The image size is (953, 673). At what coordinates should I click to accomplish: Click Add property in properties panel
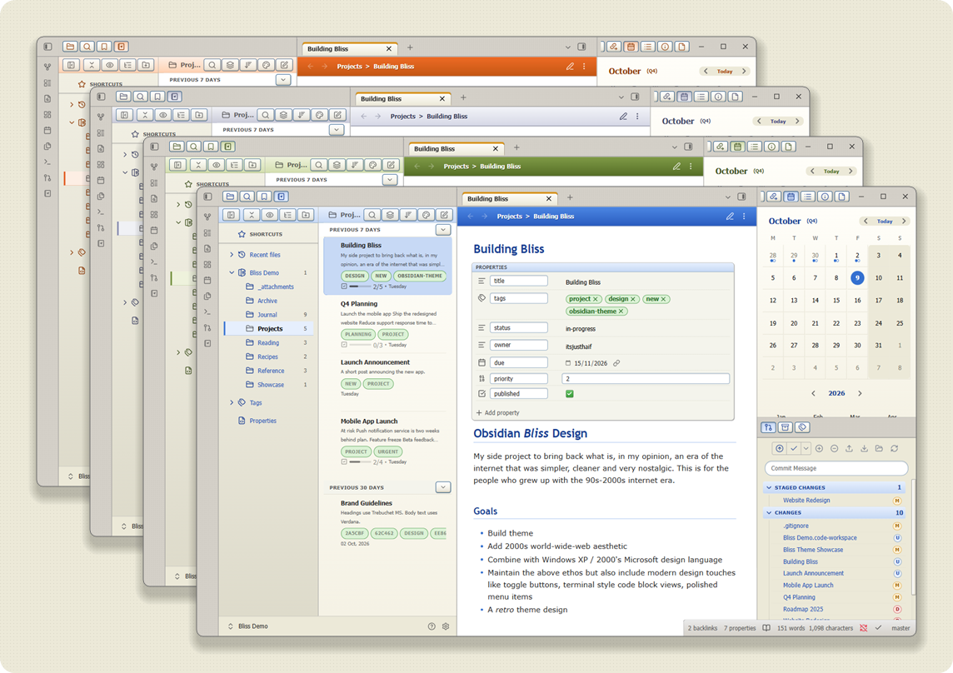[x=498, y=413]
